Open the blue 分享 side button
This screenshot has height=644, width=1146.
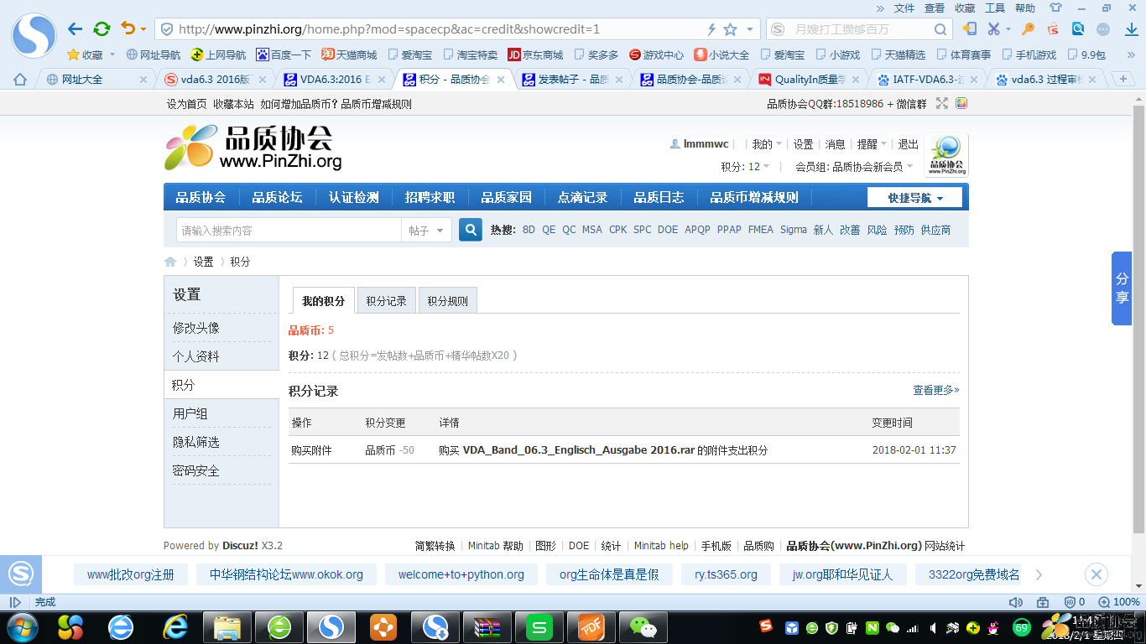pos(1122,288)
